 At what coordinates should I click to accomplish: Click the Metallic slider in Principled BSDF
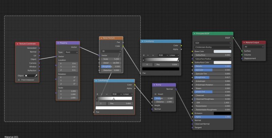tap(213, 66)
